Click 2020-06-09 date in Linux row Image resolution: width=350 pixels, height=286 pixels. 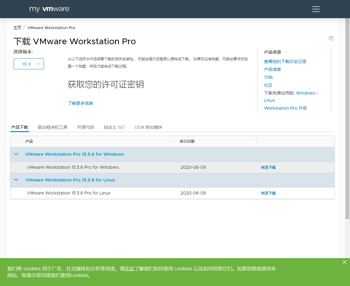pos(193,193)
